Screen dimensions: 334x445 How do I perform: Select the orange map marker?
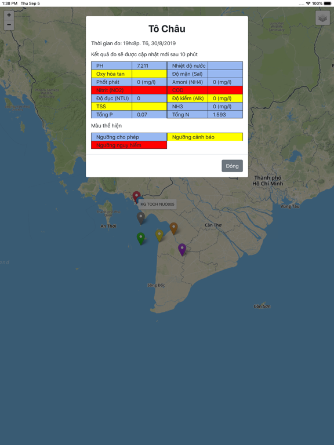173,228
